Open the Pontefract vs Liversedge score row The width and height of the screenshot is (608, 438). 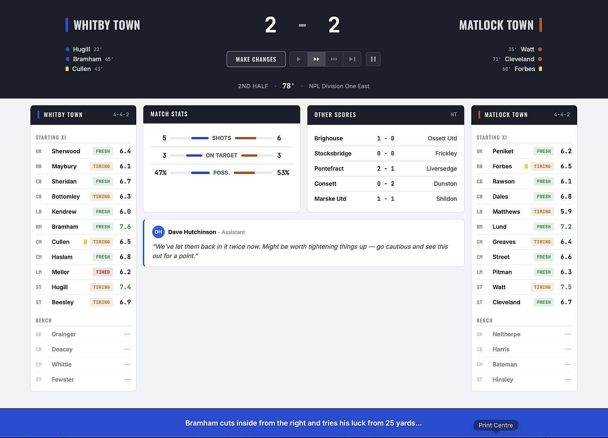tap(385, 169)
